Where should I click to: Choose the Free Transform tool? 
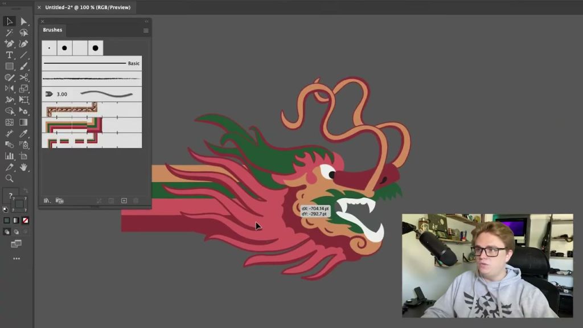(x=23, y=100)
